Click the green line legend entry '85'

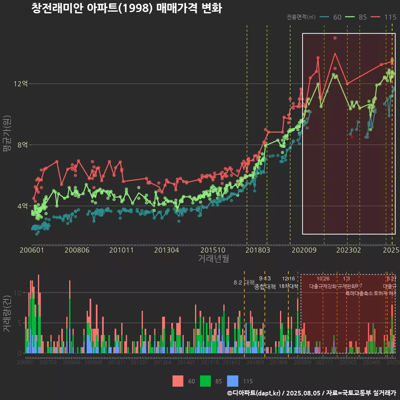356,17
